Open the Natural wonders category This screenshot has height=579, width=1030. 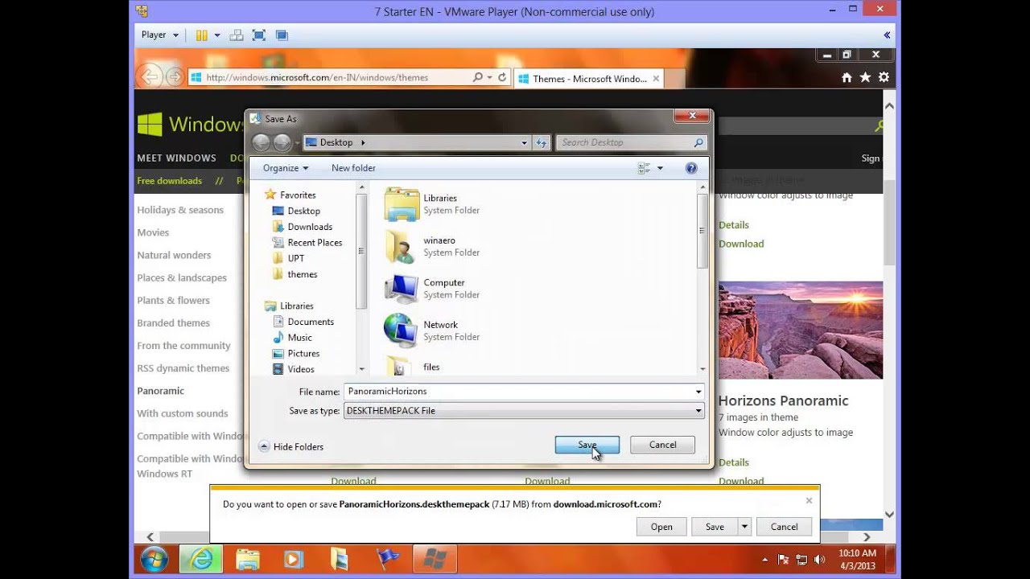(174, 255)
